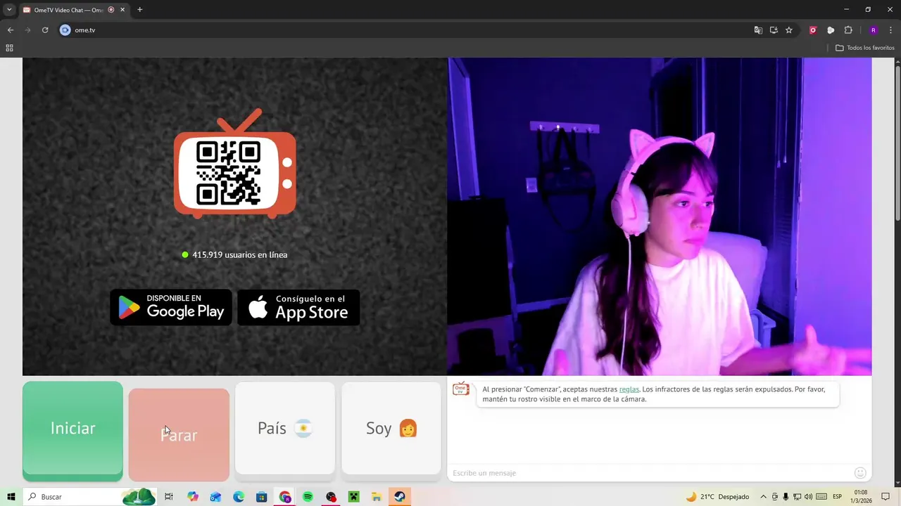The height and width of the screenshot is (506, 901).
Task: Open the Chrome three-dot menu
Action: click(891, 30)
